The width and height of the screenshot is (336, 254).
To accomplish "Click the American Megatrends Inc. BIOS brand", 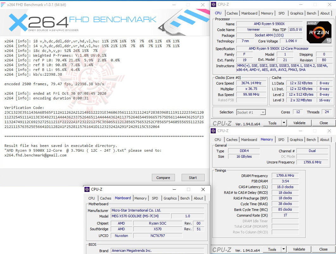I will [x=158, y=251].
